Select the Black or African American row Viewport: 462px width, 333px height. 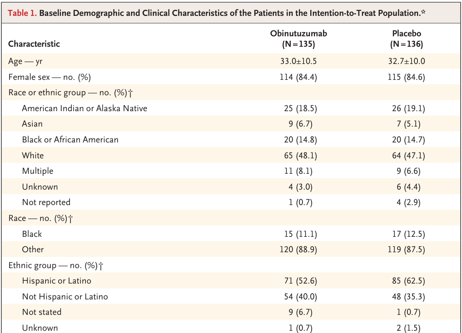[231, 139]
